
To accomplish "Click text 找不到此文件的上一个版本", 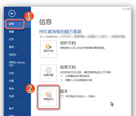I will coord(80,96).
